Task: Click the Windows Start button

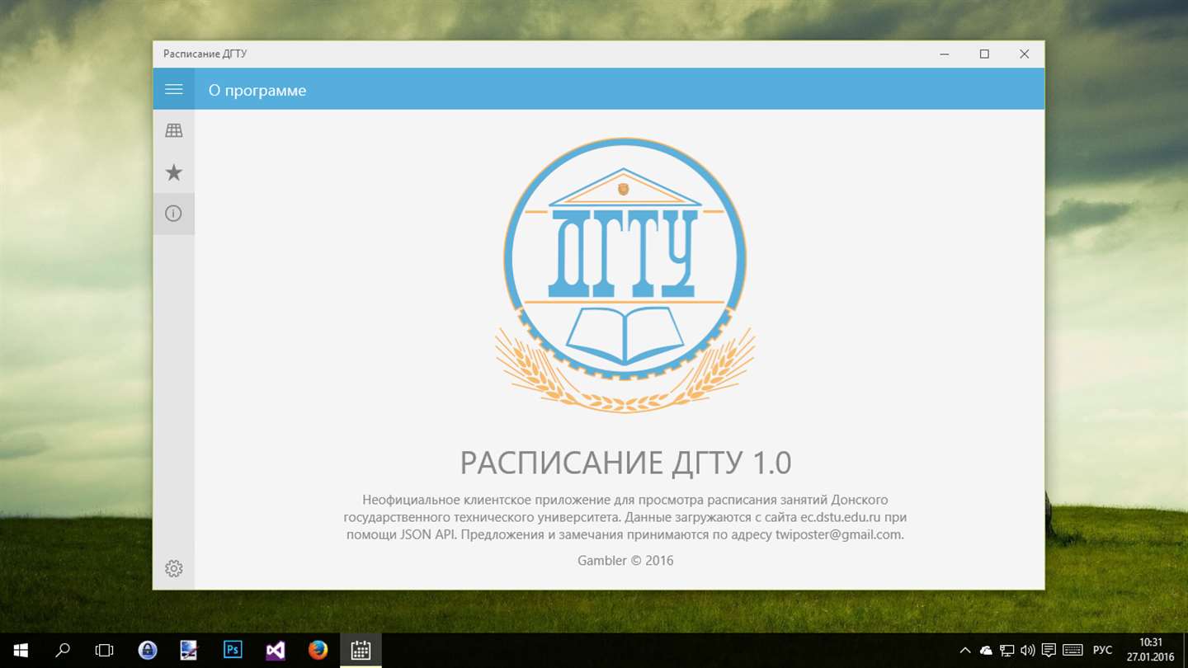Action: tap(20, 650)
